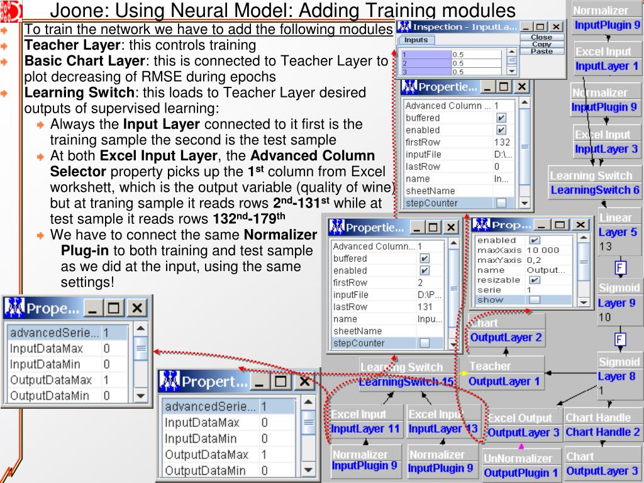Click the Close button in the Inspection window

(x=541, y=37)
